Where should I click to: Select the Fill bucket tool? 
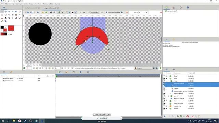click(9, 18)
